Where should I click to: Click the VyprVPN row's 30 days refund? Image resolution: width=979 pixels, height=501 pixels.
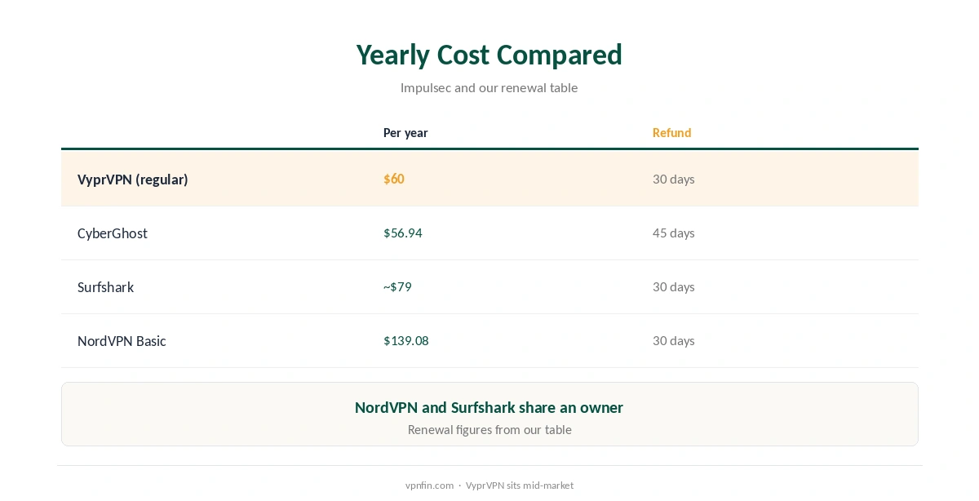point(674,179)
